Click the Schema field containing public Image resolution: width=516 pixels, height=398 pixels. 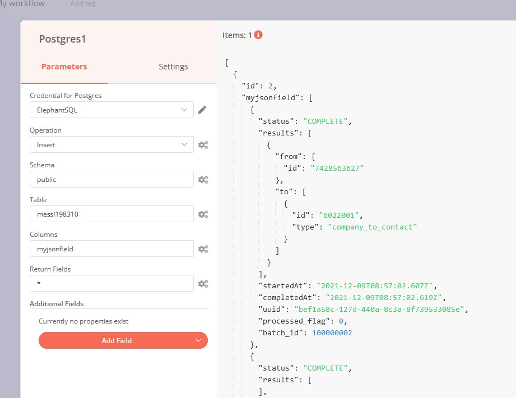111,180
